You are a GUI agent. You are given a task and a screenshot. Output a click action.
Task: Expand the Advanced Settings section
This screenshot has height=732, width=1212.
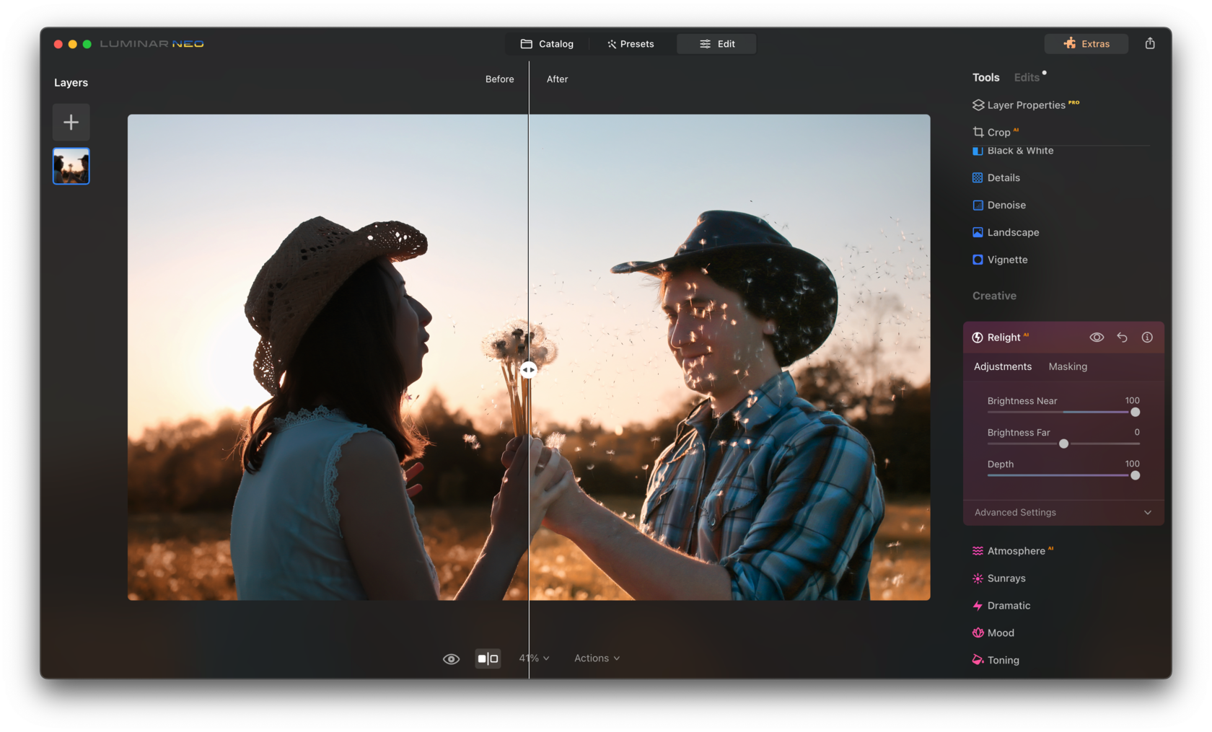(x=1062, y=512)
